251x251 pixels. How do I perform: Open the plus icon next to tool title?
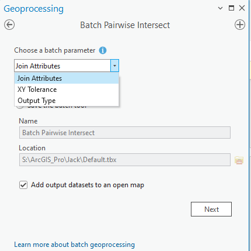(240, 25)
